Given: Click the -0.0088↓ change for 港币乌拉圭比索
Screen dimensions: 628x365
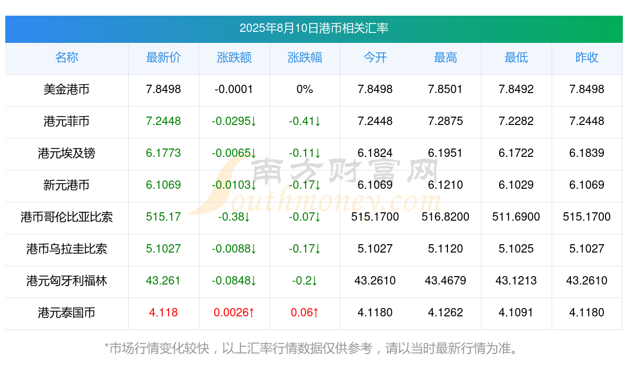Looking at the screenshot, I should point(234,249).
